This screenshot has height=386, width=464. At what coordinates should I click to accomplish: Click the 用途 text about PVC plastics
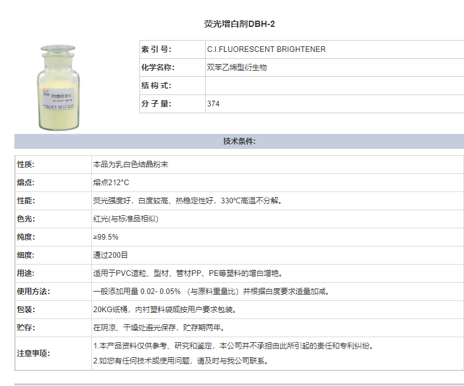pos(188,273)
